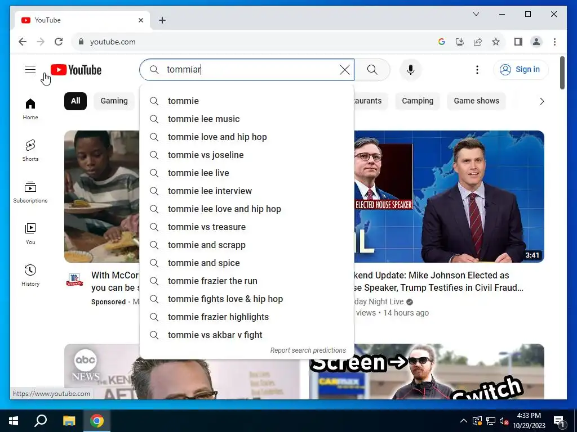Open Shorts in sidebar

point(30,151)
